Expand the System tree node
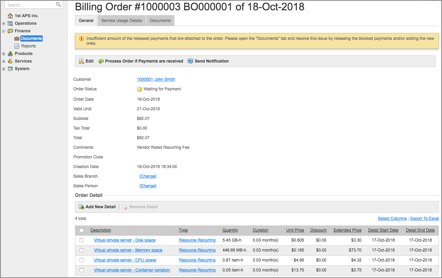This screenshot has height=278, width=442. coord(3,69)
